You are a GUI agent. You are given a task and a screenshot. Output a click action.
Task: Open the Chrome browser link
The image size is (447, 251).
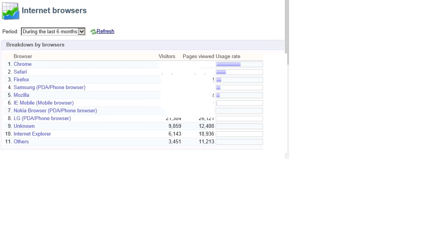(x=23, y=64)
